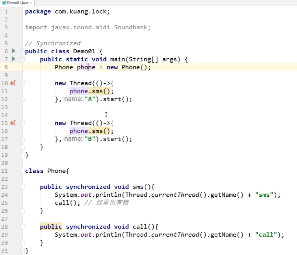
Task: Click the 'name:' parameter hint on line 17
Action: coord(73,139)
